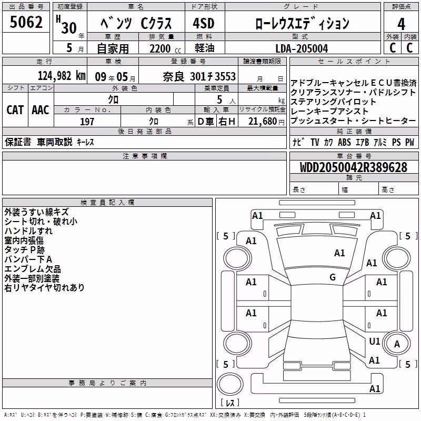The width and height of the screenshot is (421, 421).
Task: Select sales point ステアリングパイロット
Action: coord(333,102)
